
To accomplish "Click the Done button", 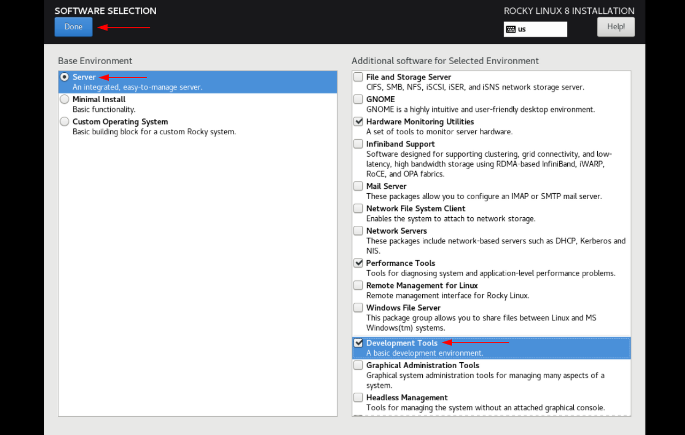I will (73, 27).
